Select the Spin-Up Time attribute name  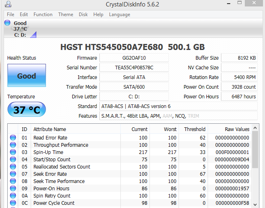point(48,152)
